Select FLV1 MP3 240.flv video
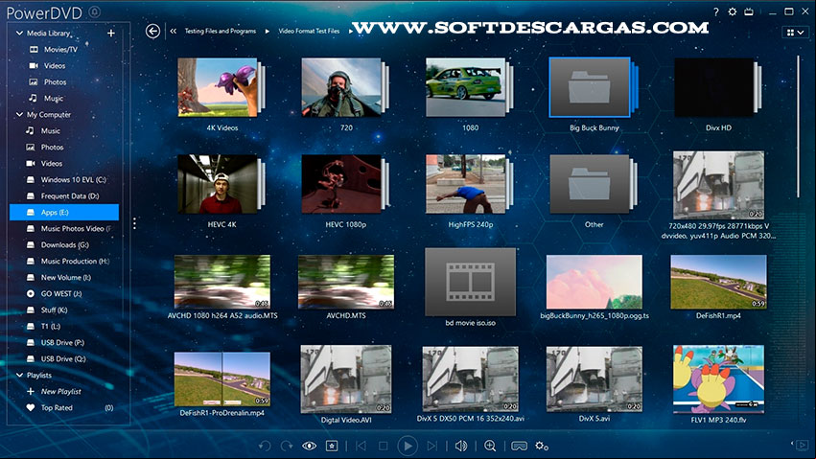The height and width of the screenshot is (459, 816). click(718, 379)
